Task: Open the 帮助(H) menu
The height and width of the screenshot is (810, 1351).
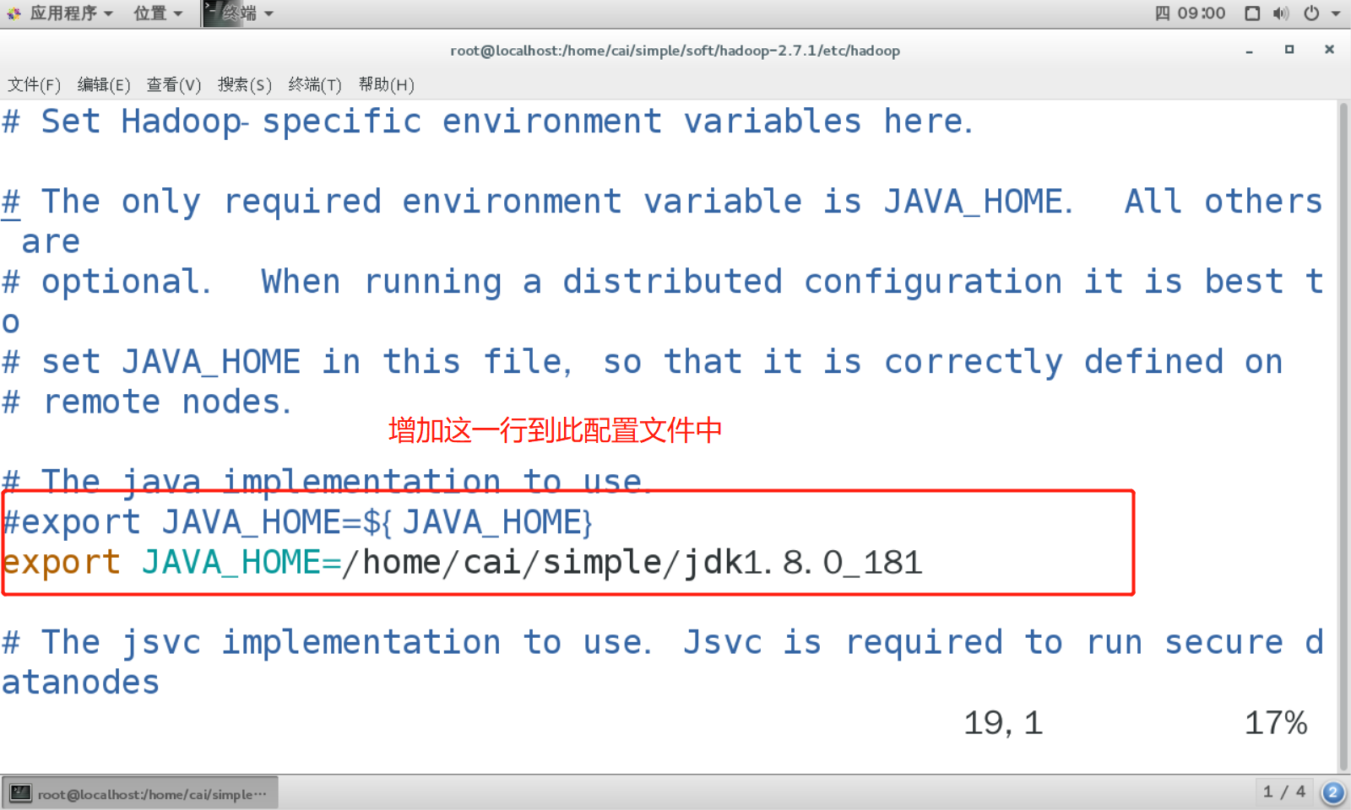Action: pyautogui.click(x=386, y=84)
